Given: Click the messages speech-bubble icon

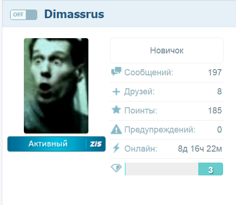Looking at the screenshot, I should coord(116,72).
